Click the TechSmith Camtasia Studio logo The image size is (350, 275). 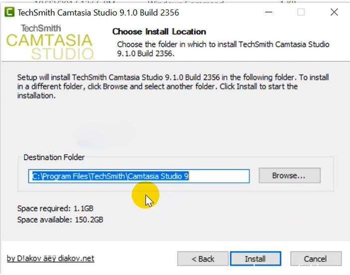50,42
